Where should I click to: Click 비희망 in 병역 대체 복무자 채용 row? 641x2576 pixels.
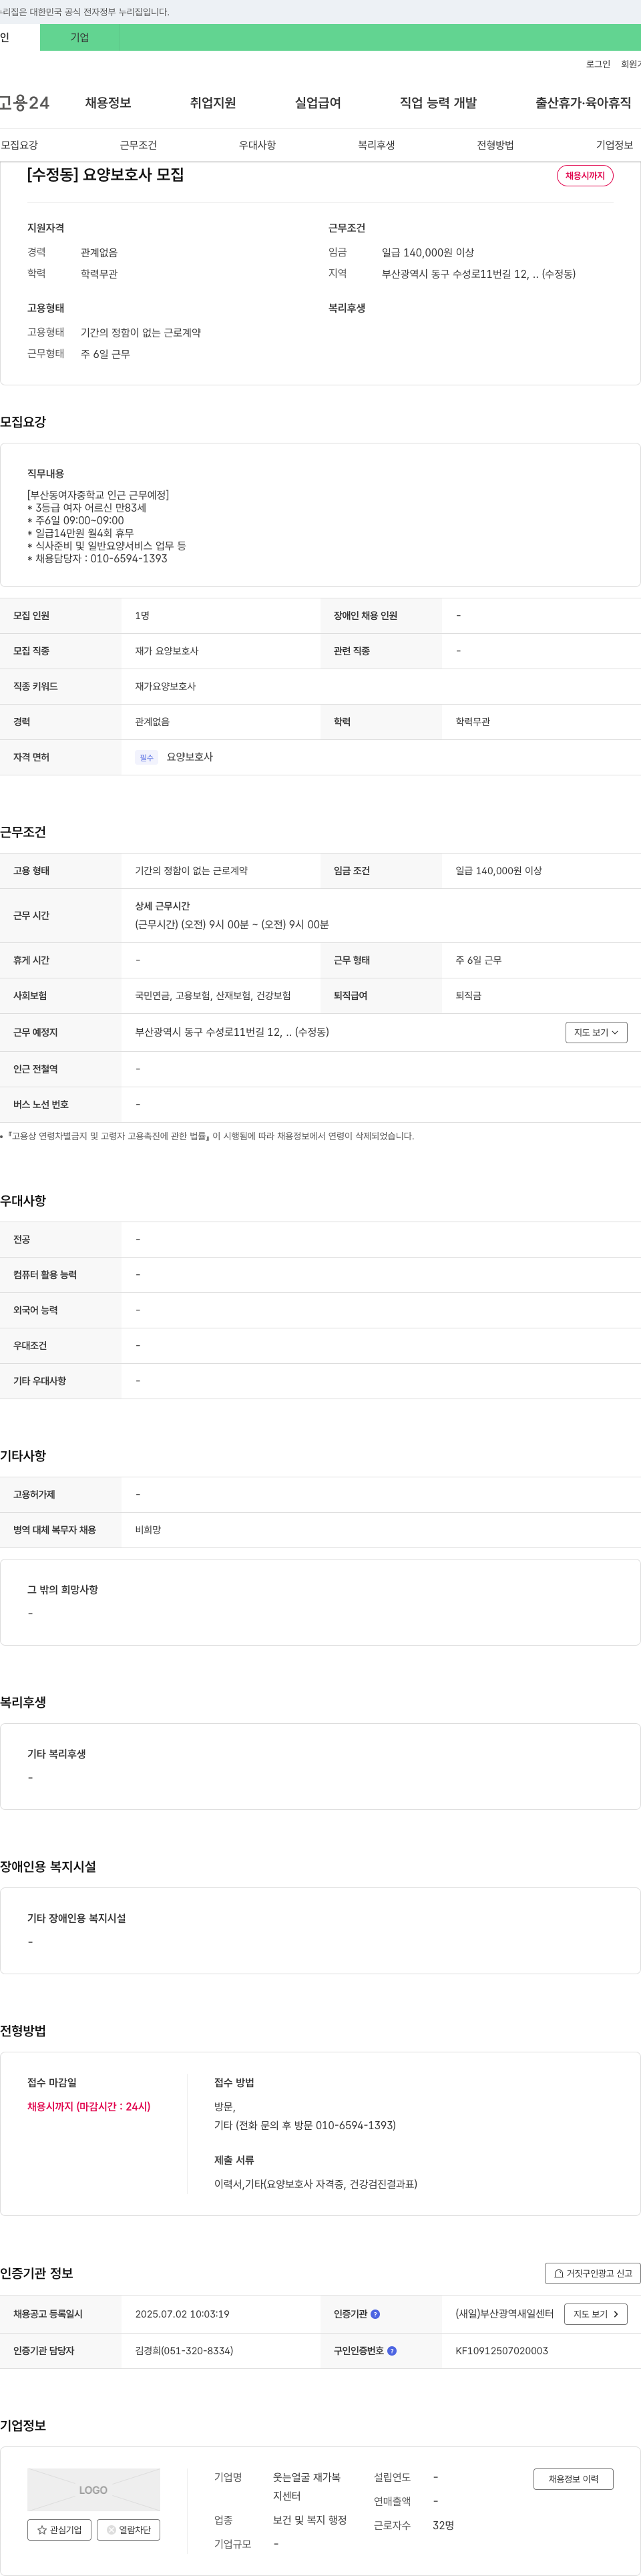pyautogui.click(x=148, y=1531)
